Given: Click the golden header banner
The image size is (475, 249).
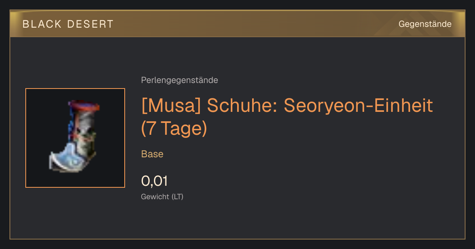Looking at the screenshot, I should point(237,24).
